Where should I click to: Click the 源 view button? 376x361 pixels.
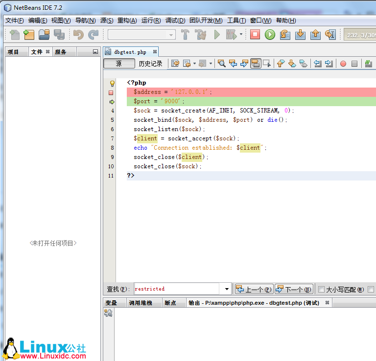(x=119, y=64)
